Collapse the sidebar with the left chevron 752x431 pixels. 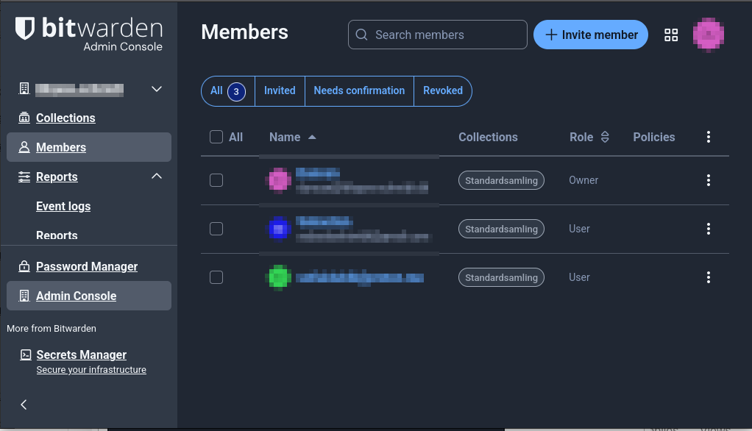(24, 405)
